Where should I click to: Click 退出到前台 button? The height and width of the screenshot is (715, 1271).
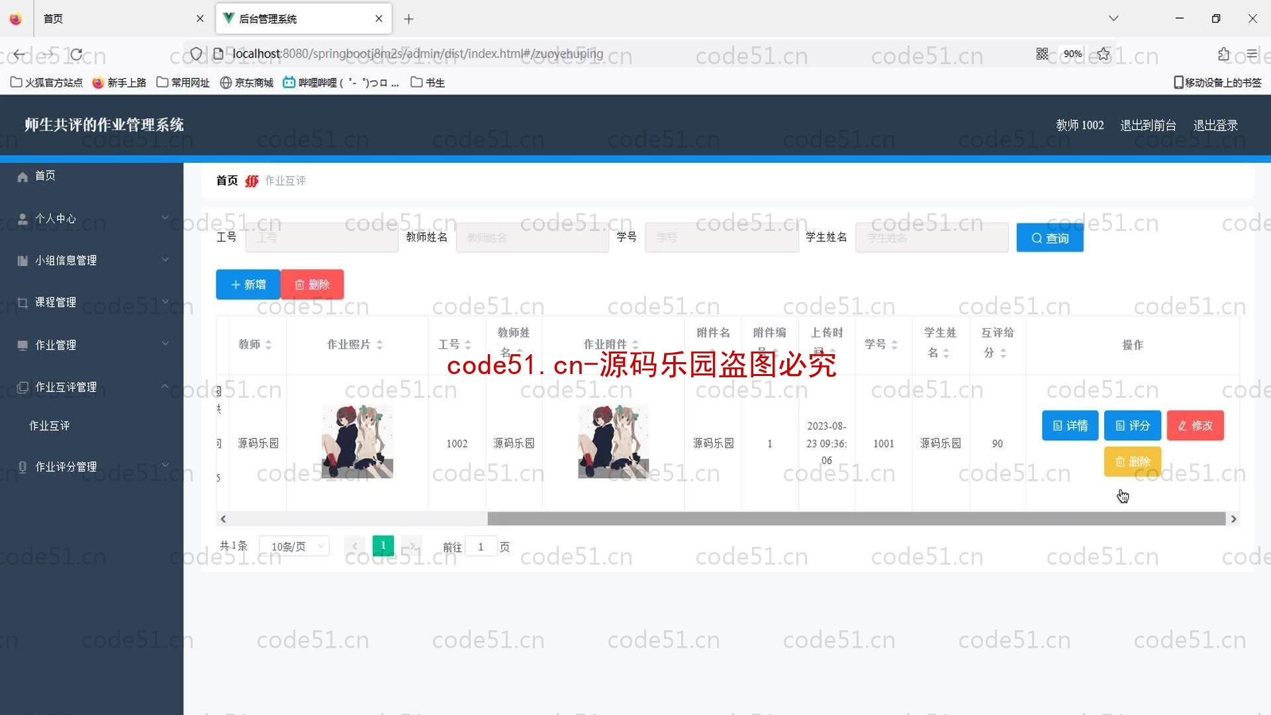(1147, 125)
